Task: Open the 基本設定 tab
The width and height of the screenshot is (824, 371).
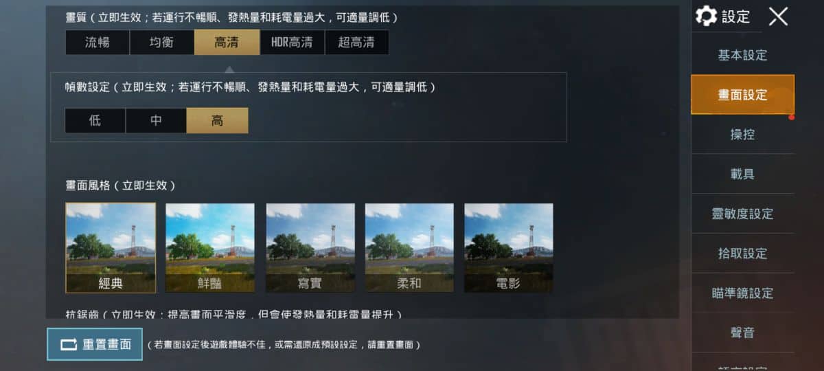Action: tap(742, 55)
